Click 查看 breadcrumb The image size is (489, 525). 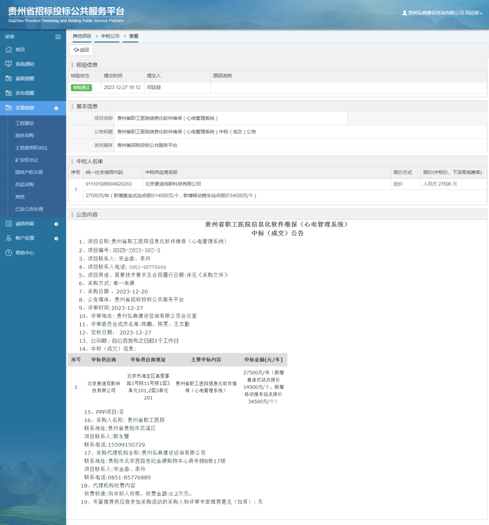tap(134, 36)
